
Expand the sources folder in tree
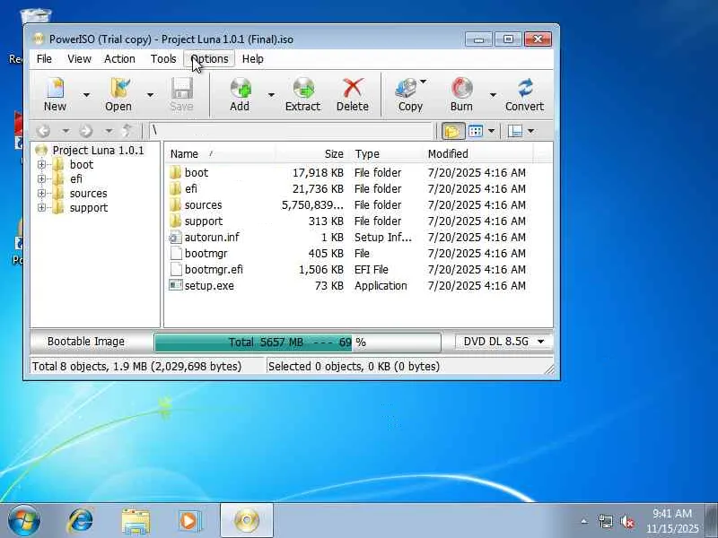pos(41,194)
